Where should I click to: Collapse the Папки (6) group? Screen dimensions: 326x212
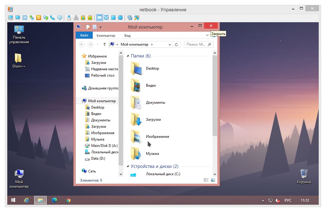pyautogui.click(x=128, y=56)
